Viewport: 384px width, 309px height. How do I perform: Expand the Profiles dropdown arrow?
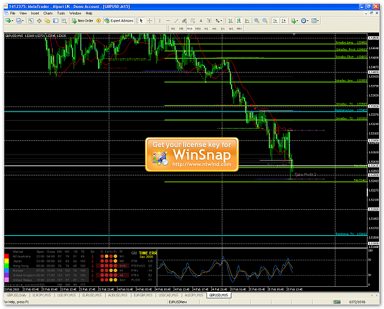[23, 21]
